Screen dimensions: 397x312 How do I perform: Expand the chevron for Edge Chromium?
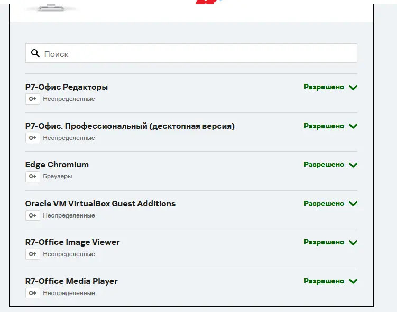click(x=353, y=165)
